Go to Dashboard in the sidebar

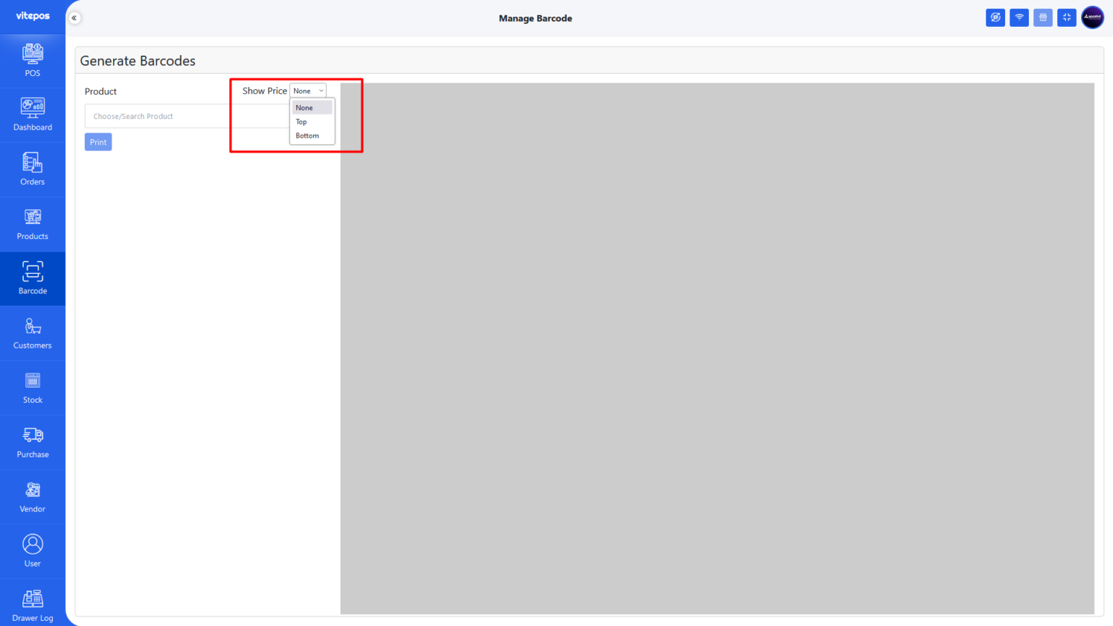tap(33, 115)
